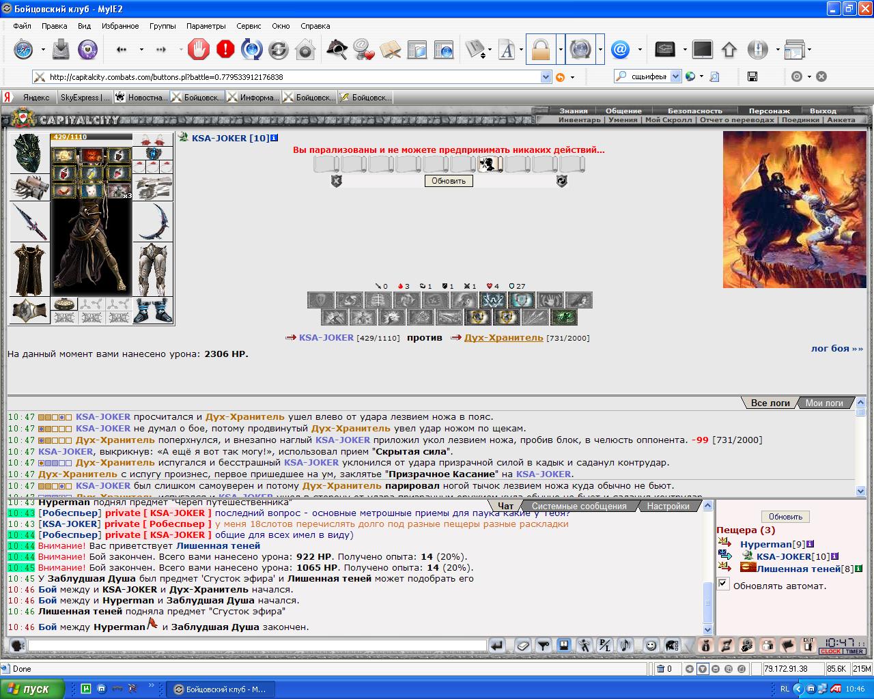This screenshot has height=699, width=874.
Task: Click the 'Бойцовский клуб' taskbar window button
Action: (x=221, y=689)
